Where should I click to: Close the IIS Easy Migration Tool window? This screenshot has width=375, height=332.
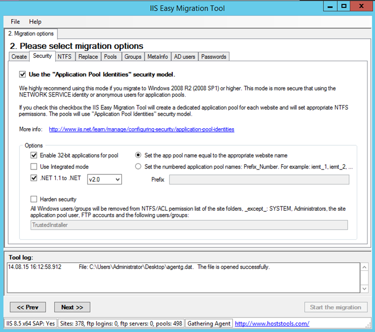pos(362,6)
